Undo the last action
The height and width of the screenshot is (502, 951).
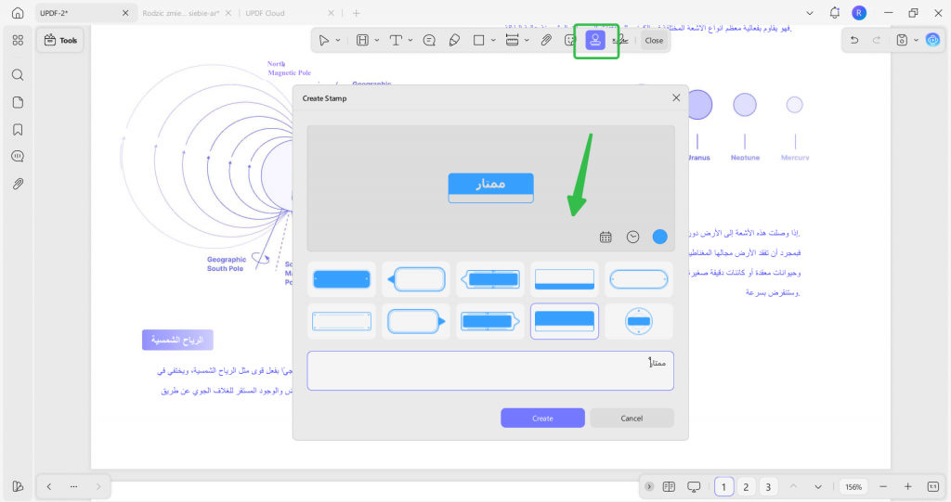pos(854,40)
